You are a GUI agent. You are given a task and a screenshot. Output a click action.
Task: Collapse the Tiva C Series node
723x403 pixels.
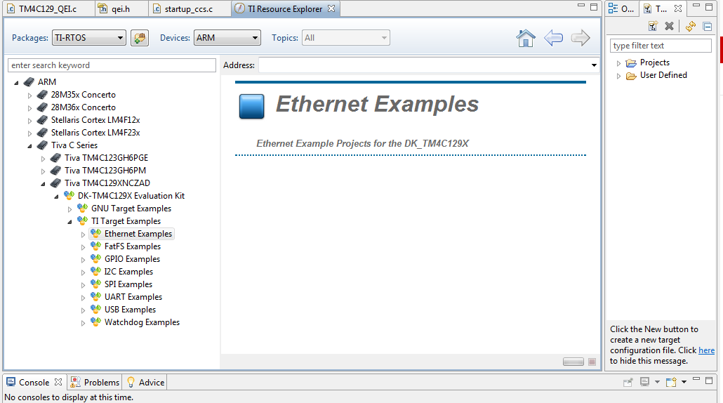coord(29,146)
